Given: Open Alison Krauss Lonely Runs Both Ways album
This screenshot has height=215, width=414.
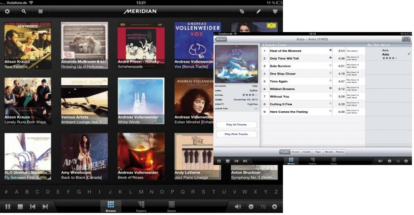Looking at the screenshot, I should [28, 101].
